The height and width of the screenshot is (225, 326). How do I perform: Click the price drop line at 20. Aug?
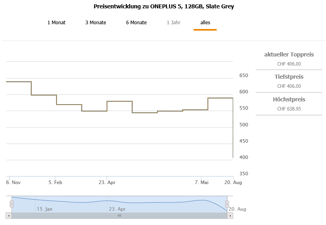[x=233, y=131]
